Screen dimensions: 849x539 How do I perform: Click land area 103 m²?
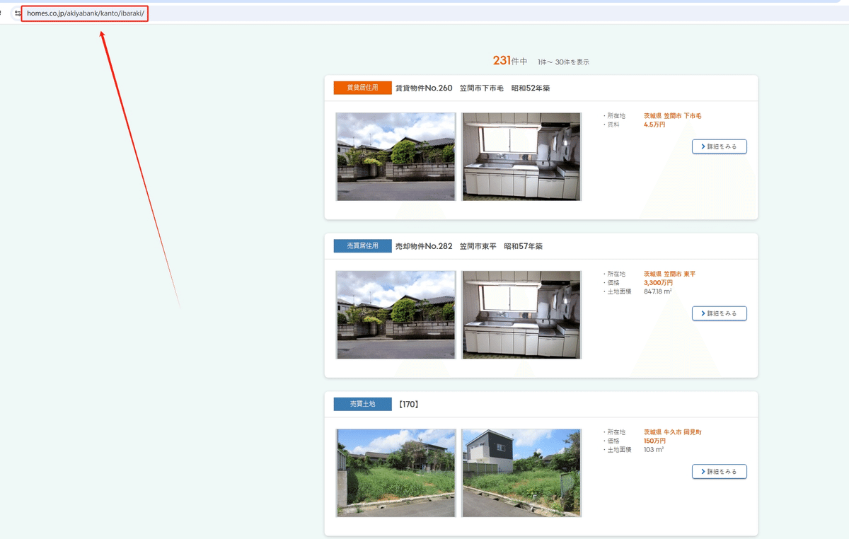[653, 449]
